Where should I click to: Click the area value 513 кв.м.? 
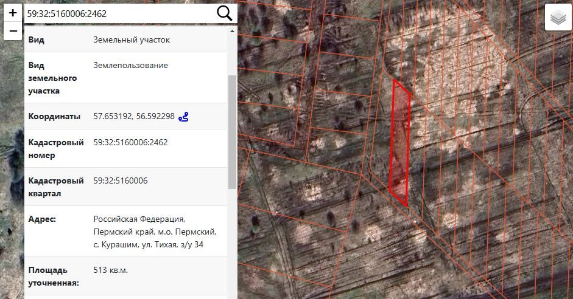point(111,270)
